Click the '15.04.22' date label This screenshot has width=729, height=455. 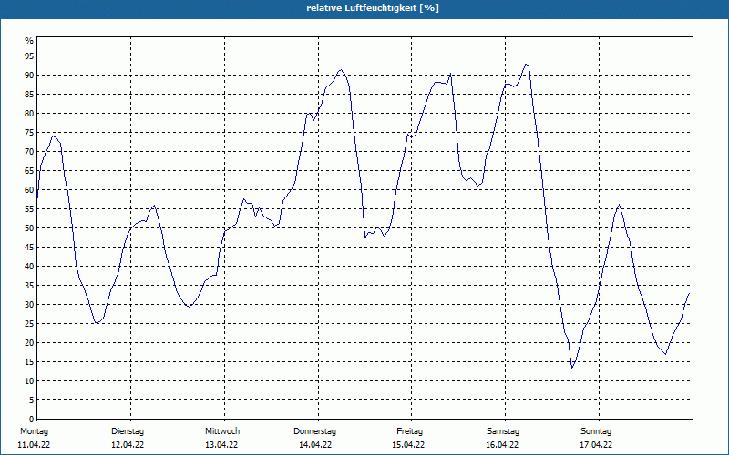click(408, 445)
